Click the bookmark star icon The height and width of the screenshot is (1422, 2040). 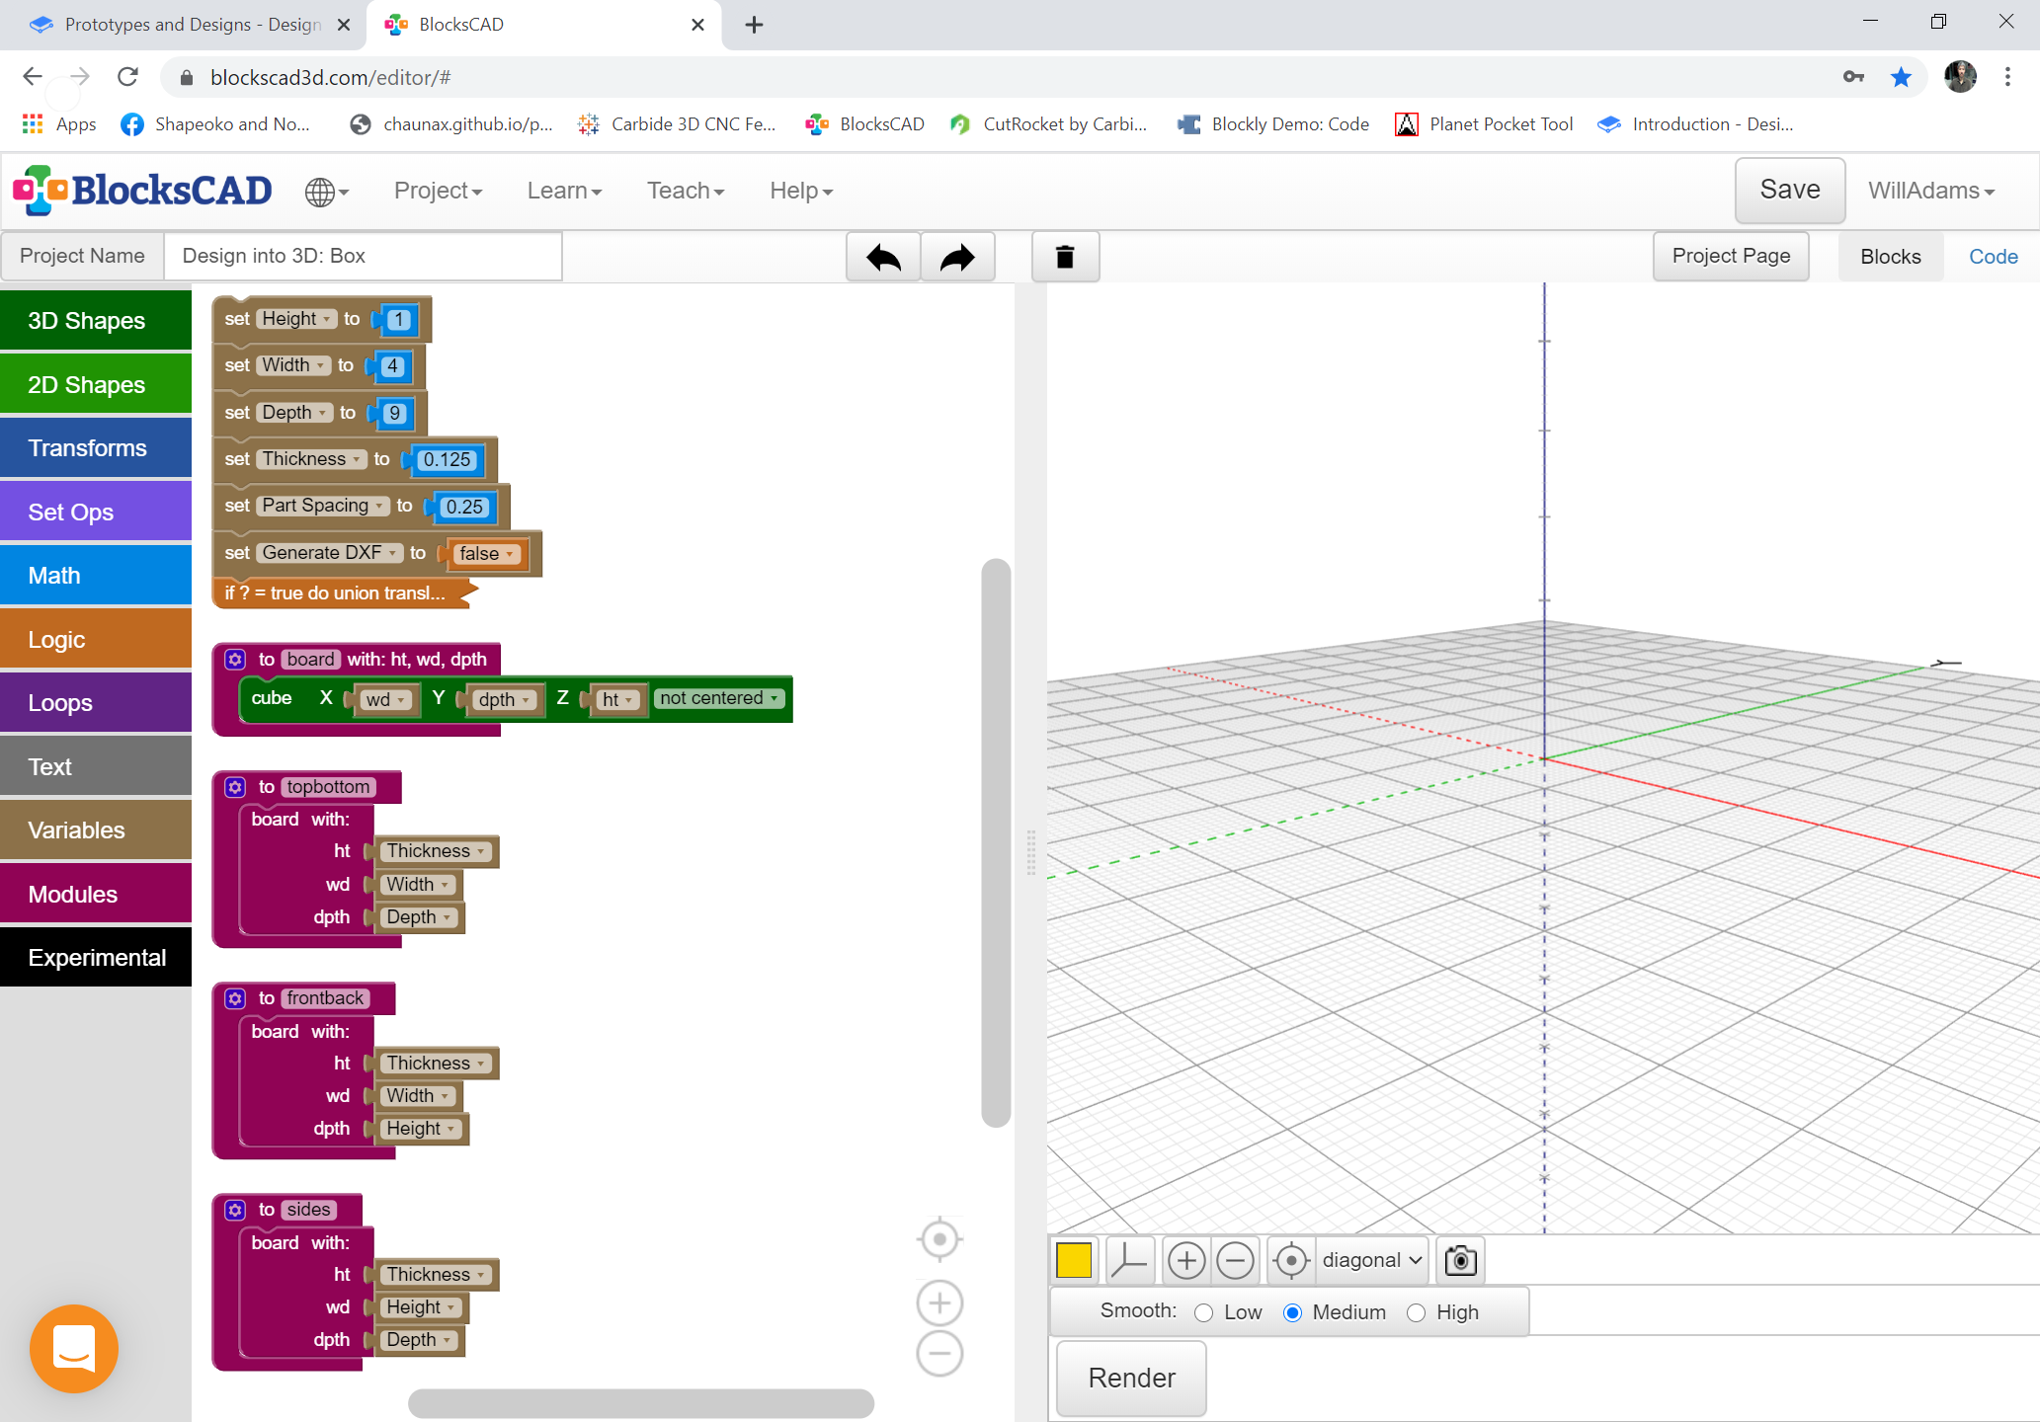1901,77
